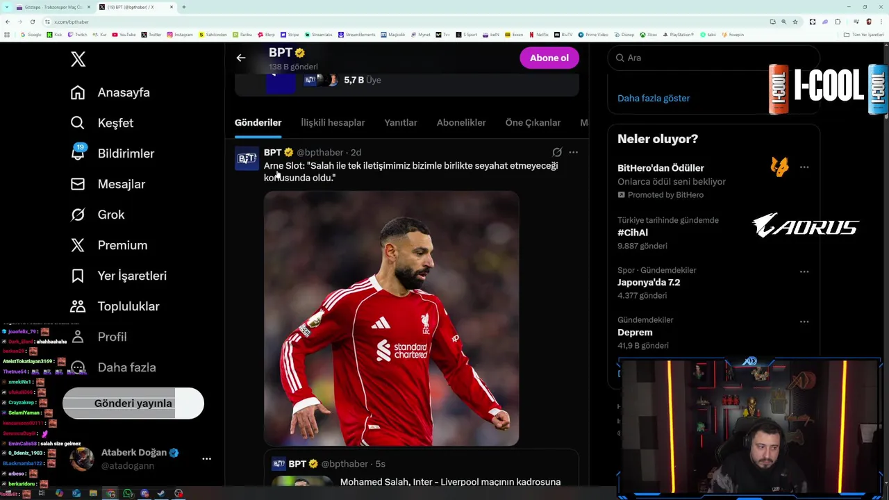Open a new browser tab

[183, 7]
